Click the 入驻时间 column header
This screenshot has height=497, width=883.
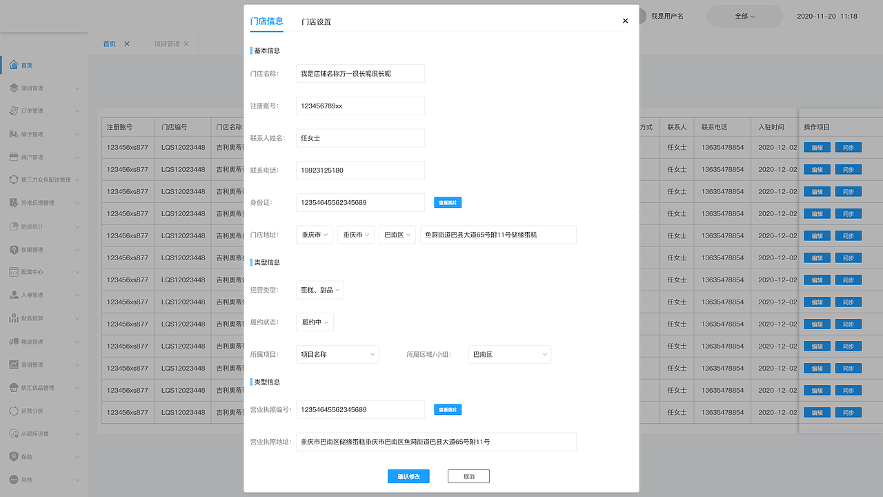pyautogui.click(x=771, y=127)
